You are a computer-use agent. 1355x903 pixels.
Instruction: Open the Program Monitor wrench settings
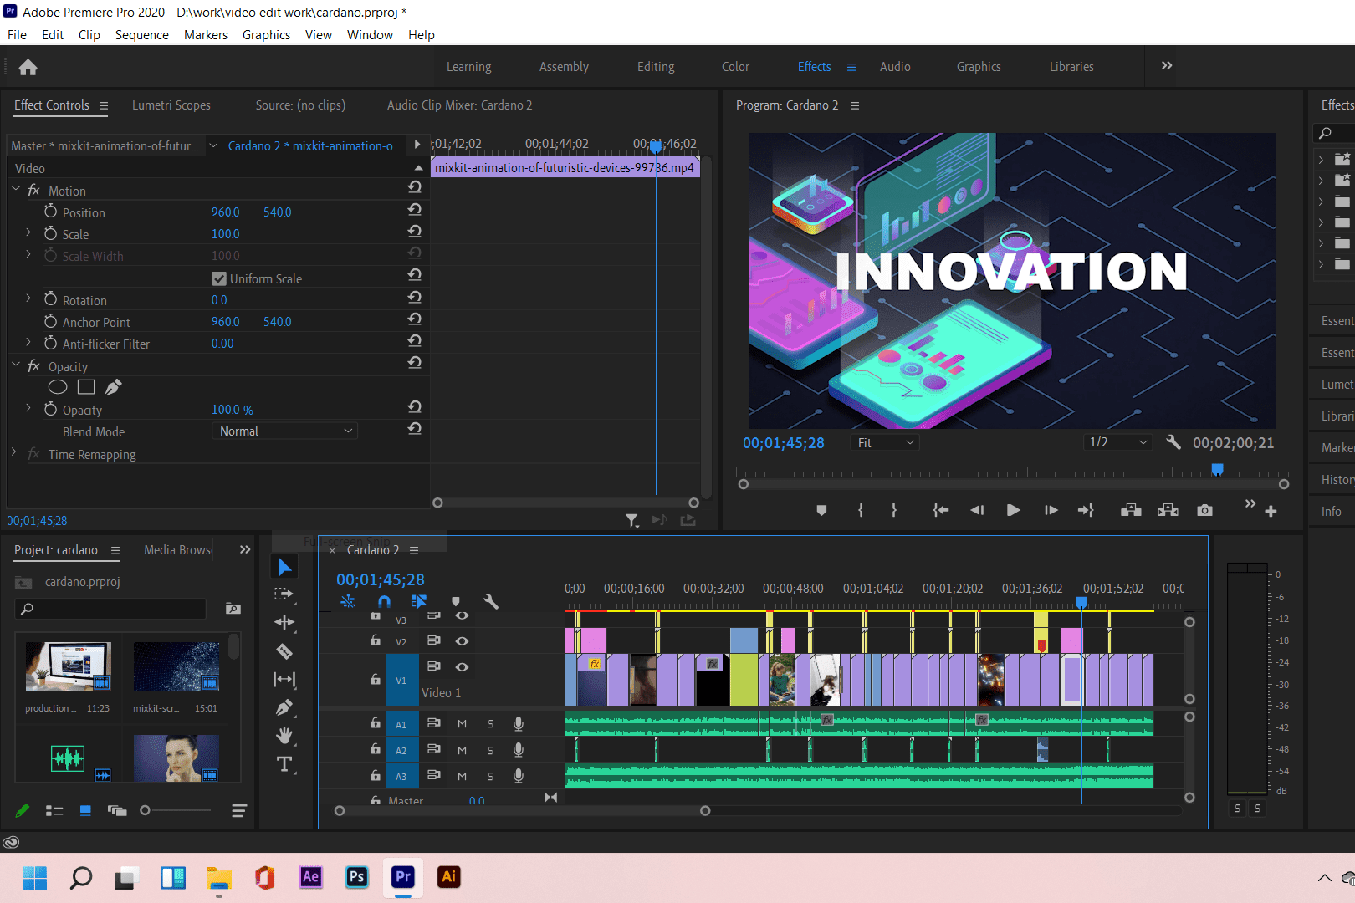click(1173, 442)
